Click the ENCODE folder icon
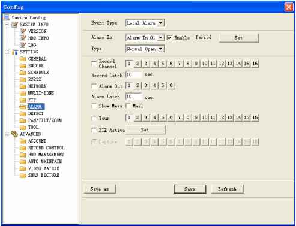 point(23,65)
